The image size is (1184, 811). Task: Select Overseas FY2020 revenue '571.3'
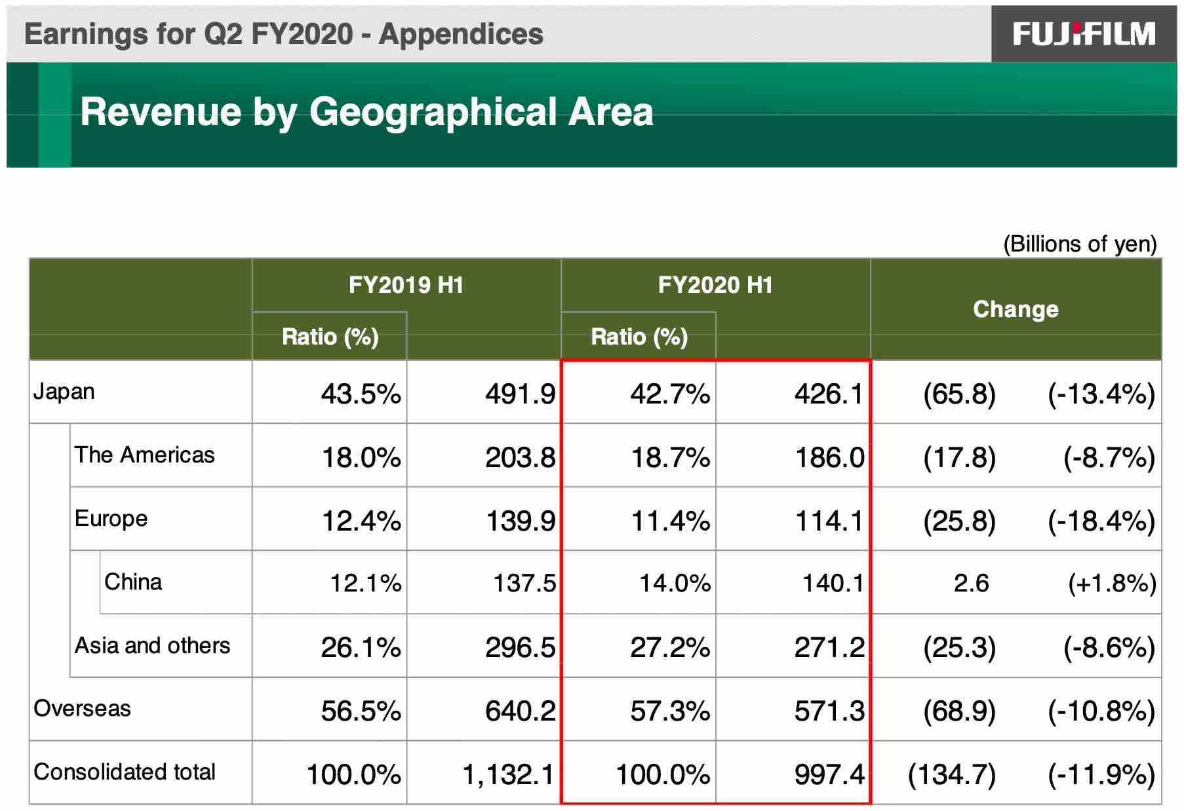[x=829, y=711]
